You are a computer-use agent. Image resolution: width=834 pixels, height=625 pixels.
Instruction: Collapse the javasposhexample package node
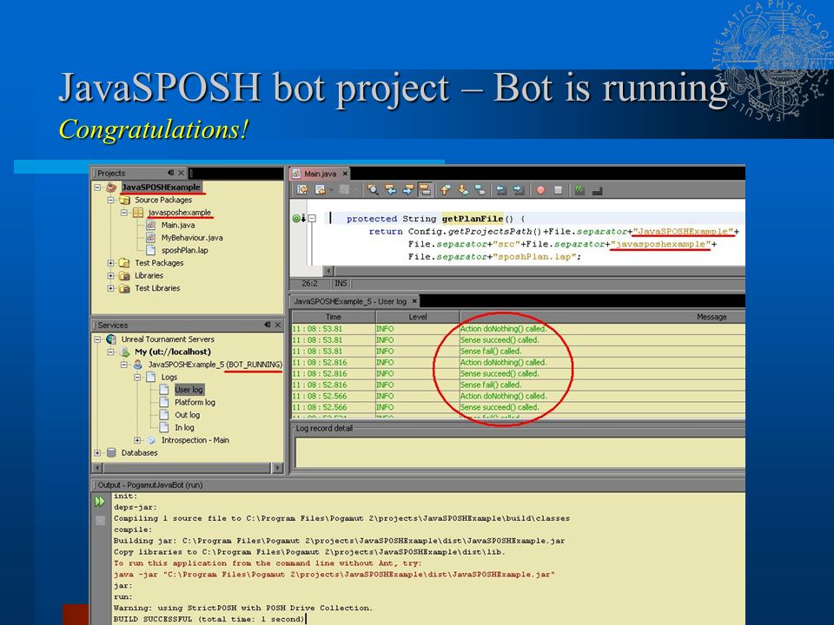[124, 213]
